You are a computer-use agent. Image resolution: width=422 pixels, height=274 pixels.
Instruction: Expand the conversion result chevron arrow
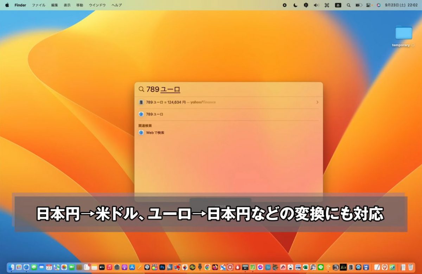pos(317,102)
